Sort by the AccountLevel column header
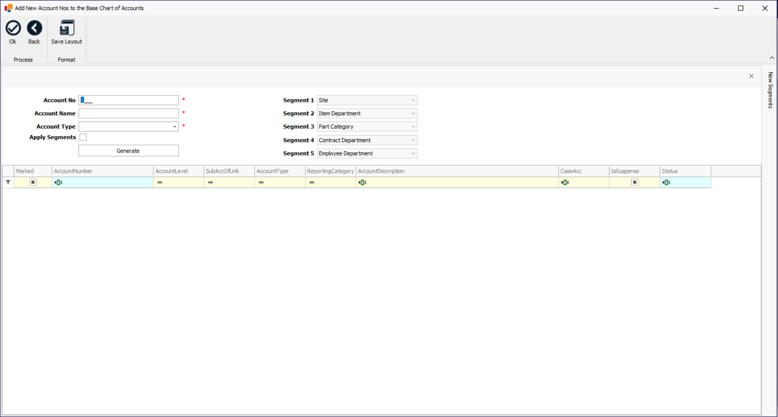Screen dimensions: 778x417 179,171
